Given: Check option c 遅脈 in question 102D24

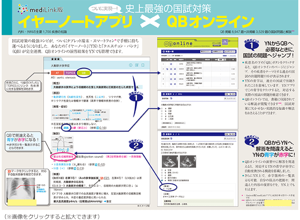Looking at the screenshot, I should coord(162,175).
